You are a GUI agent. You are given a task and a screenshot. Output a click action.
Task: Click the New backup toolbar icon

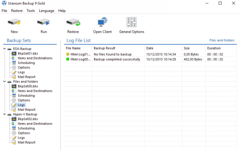(14, 22)
